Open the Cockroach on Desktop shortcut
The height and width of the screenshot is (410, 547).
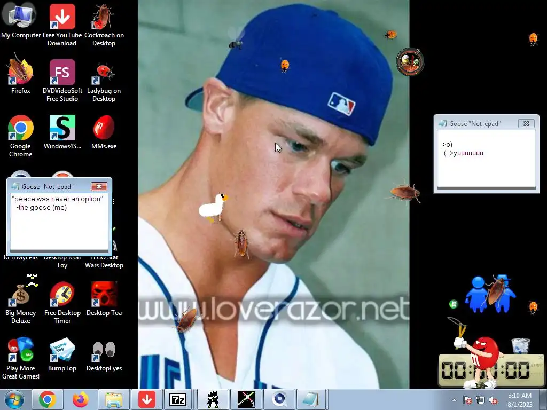[x=104, y=25]
